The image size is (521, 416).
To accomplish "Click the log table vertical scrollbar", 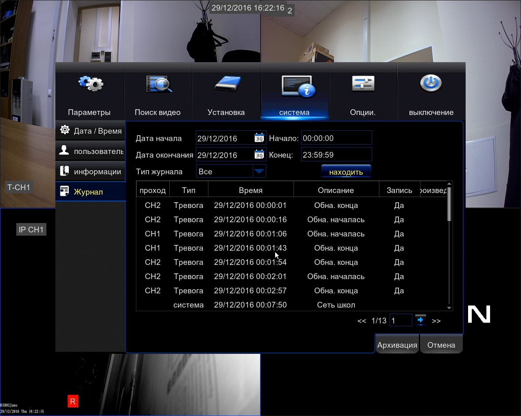I will (449, 246).
